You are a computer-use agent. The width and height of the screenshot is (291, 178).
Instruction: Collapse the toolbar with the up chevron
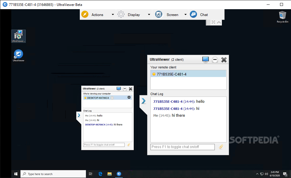219,23
